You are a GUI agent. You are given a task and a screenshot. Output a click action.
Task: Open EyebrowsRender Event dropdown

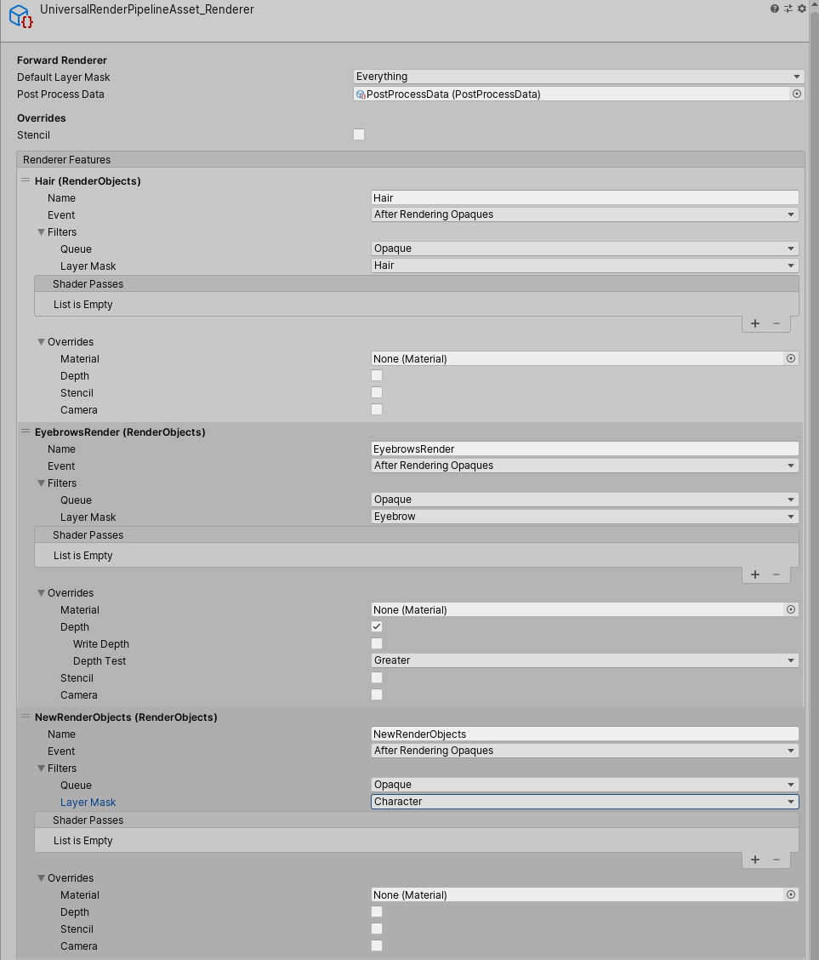(x=585, y=466)
